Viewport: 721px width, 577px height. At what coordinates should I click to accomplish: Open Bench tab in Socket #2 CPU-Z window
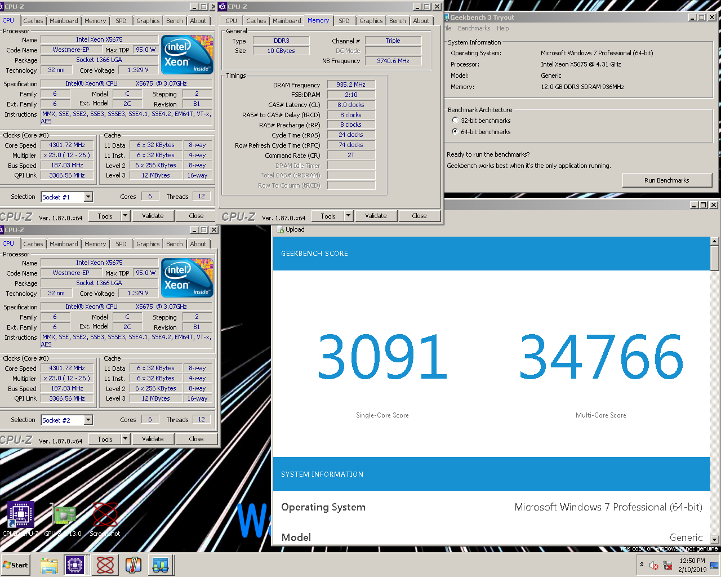click(x=174, y=244)
